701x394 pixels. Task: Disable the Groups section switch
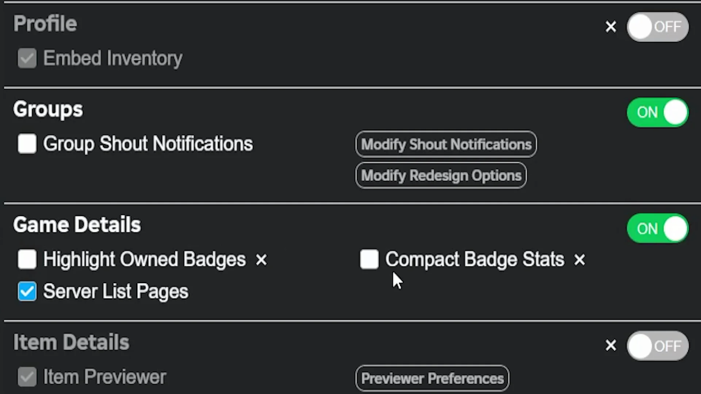pyautogui.click(x=658, y=112)
